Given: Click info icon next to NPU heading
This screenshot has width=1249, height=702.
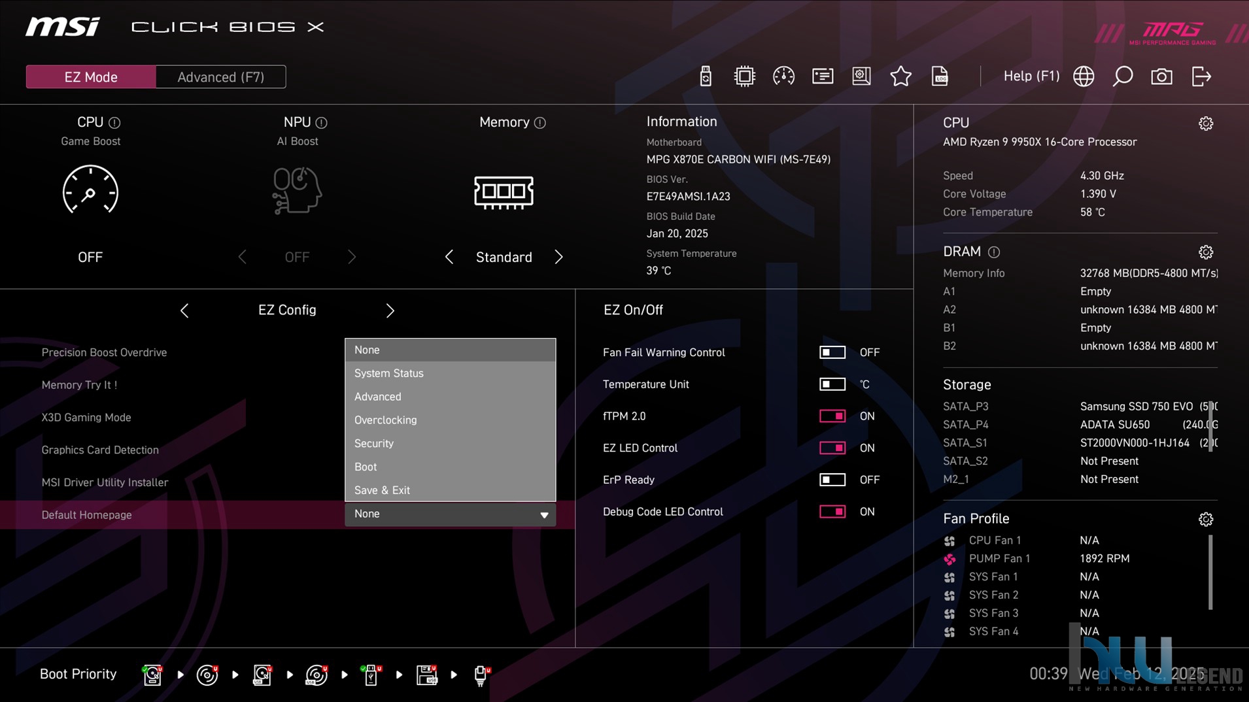Looking at the screenshot, I should (x=321, y=123).
